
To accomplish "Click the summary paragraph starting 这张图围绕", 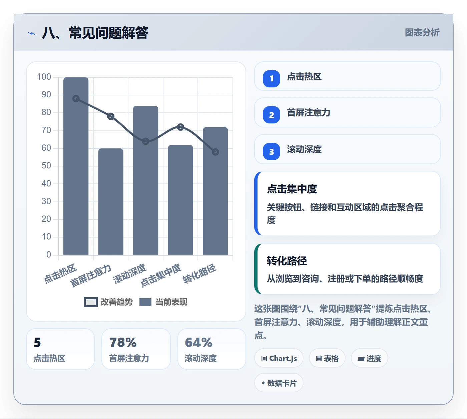I will 344,322.
